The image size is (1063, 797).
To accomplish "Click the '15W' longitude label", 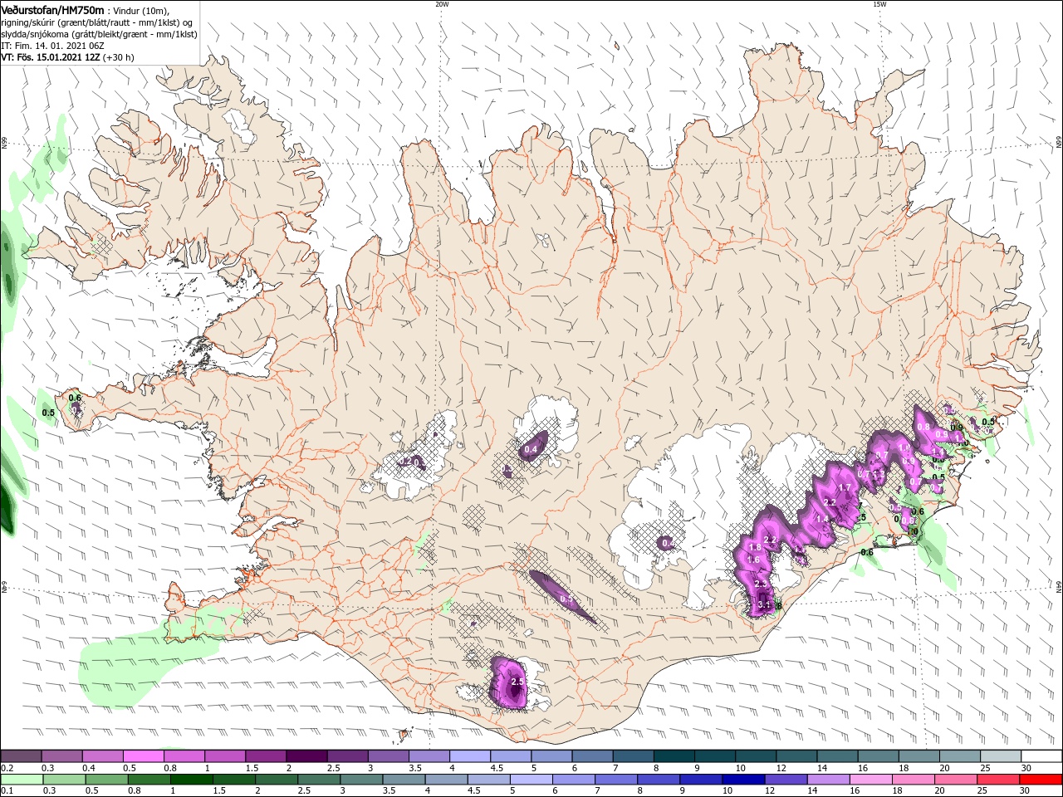I will point(879,3).
